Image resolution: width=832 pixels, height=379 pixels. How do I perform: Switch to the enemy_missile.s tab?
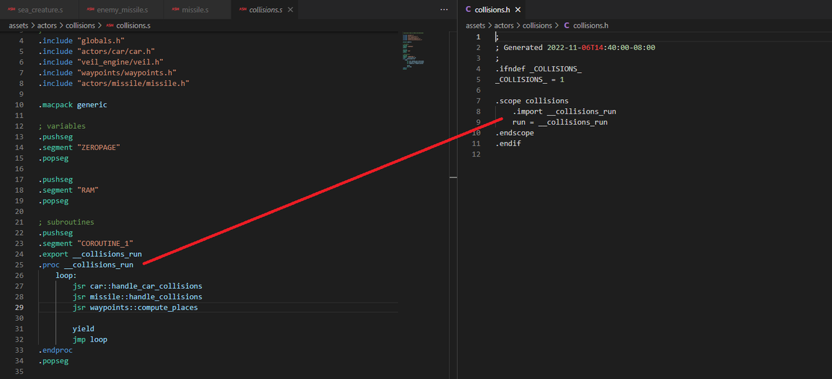(122, 10)
